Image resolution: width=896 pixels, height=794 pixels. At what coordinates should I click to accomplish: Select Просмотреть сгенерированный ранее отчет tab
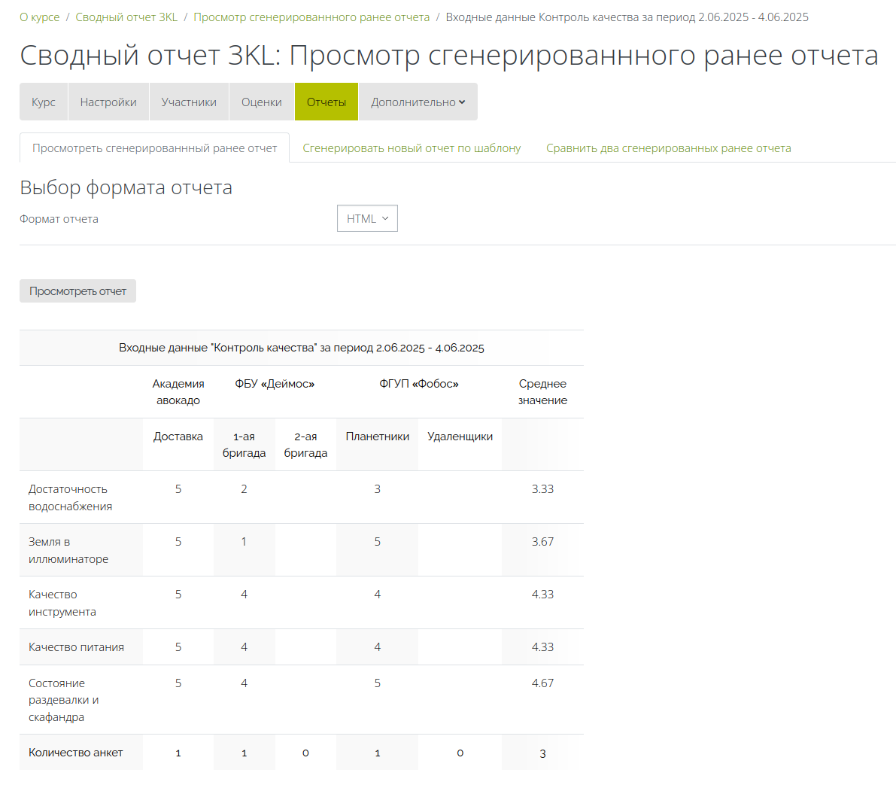point(154,148)
